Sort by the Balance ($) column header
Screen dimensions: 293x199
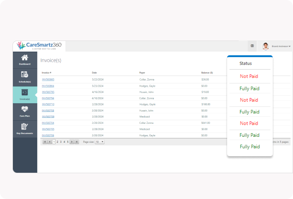tap(207, 73)
